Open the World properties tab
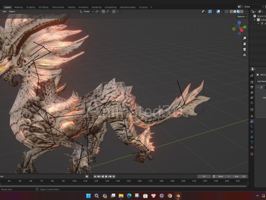Image resolution: width=266 pixels, height=200 pixels. pos(252,103)
